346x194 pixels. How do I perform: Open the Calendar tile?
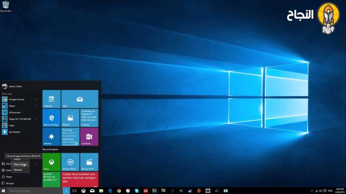coord(51,99)
